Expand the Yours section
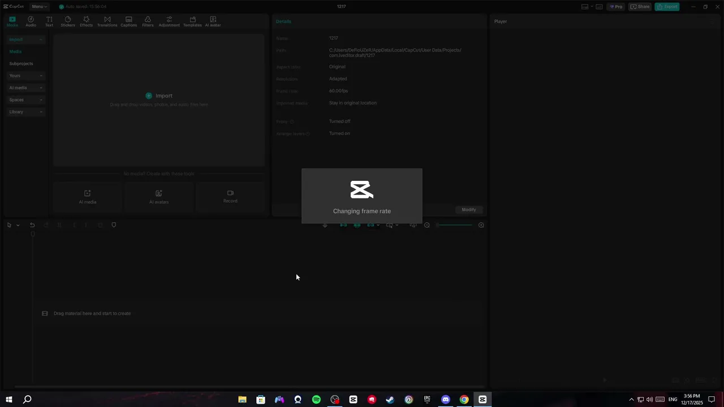This screenshot has height=407, width=724. pos(26,76)
